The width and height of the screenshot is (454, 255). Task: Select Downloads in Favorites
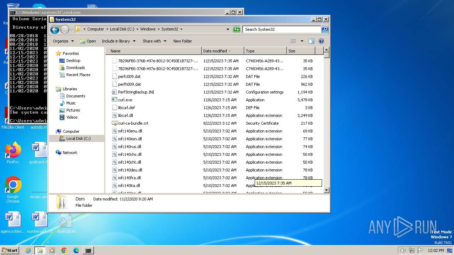tap(76, 68)
